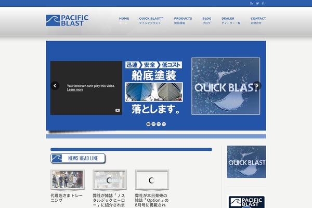Click the YouTube logo in video player
Image resolution: width=312 pixels, height=208 pixels.
click(118, 110)
